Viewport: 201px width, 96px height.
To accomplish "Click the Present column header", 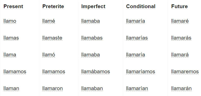I will tap(13, 6).
